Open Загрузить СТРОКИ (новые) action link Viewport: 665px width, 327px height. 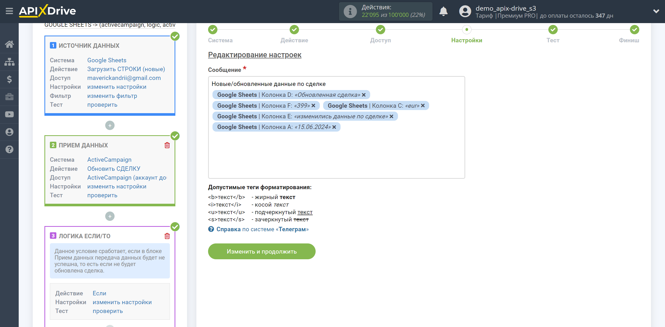[126, 69]
